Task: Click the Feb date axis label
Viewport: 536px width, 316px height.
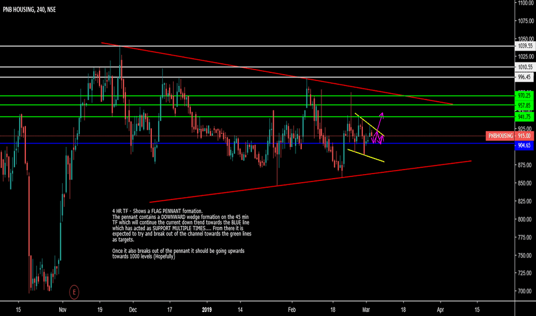Action: (292, 310)
